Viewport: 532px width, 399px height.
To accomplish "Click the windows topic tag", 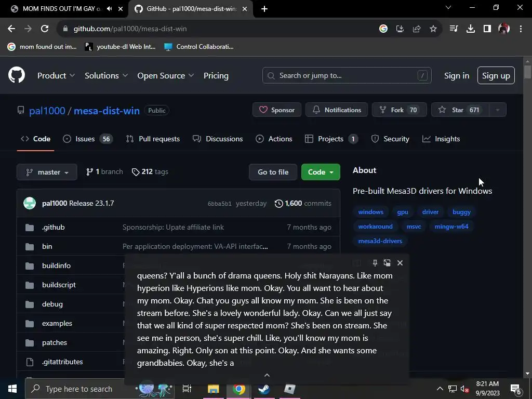I will point(371,212).
